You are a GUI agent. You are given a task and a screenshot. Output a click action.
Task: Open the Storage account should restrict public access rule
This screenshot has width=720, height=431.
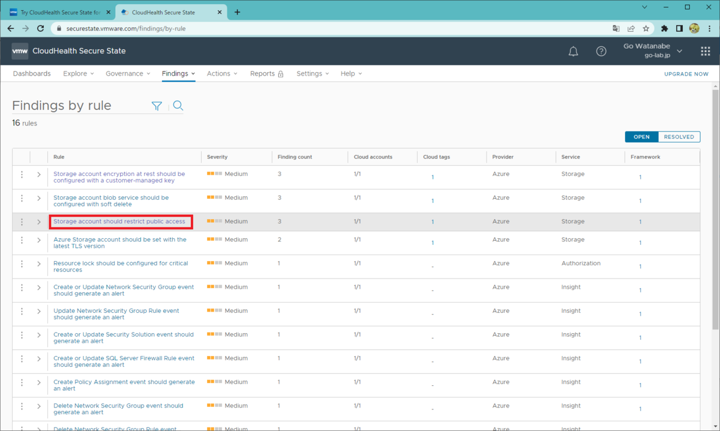(x=119, y=222)
